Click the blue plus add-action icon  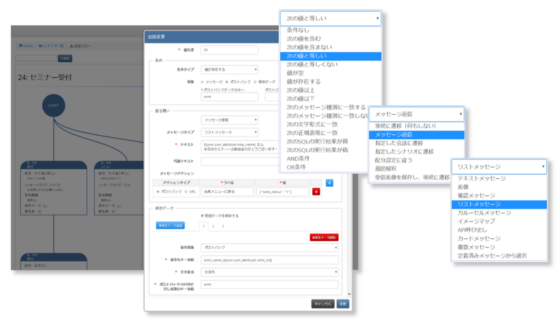click(x=330, y=183)
